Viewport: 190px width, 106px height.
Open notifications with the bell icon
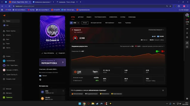[187, 33]
